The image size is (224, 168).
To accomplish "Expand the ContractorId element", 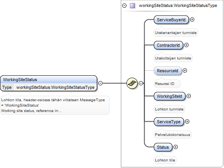I will [186, 45].
